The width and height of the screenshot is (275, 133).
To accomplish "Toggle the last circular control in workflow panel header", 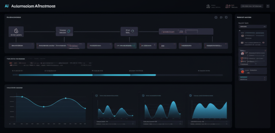I will 226,17.
